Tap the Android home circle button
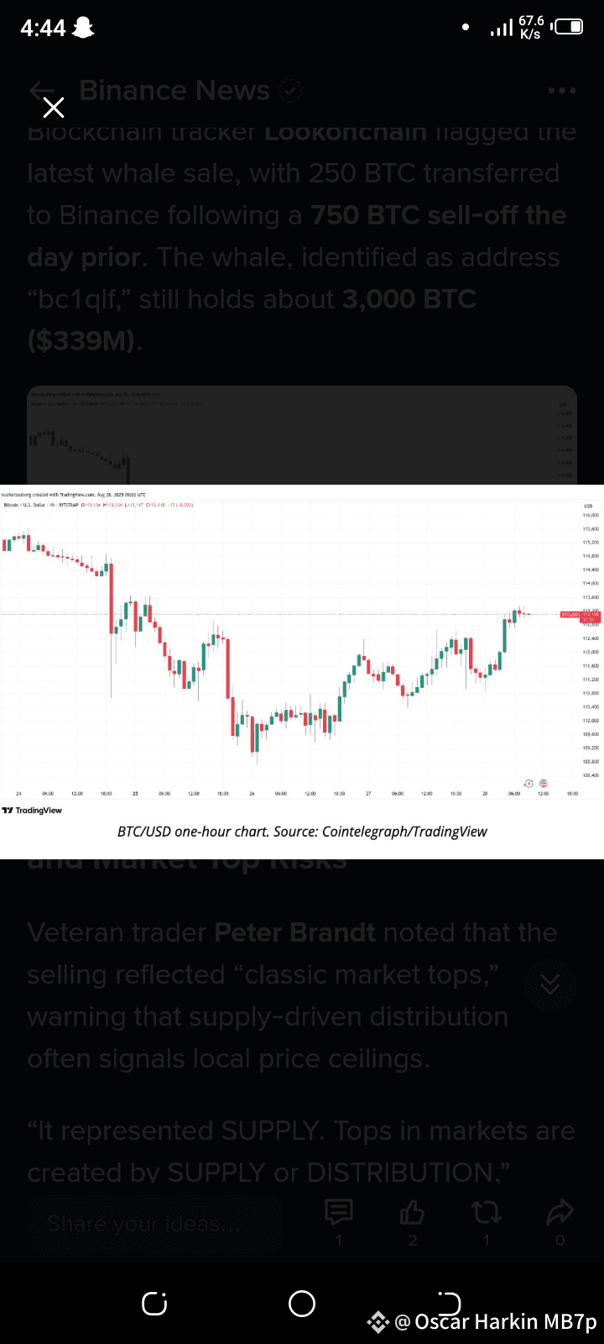This screenshot has width=604, height=1344. click(x=302, y=1303)
